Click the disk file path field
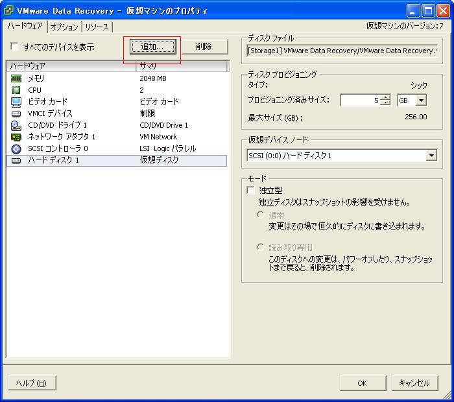Image resolution: width=454 pixels, height=402 pixels. [x=342, y=51]
